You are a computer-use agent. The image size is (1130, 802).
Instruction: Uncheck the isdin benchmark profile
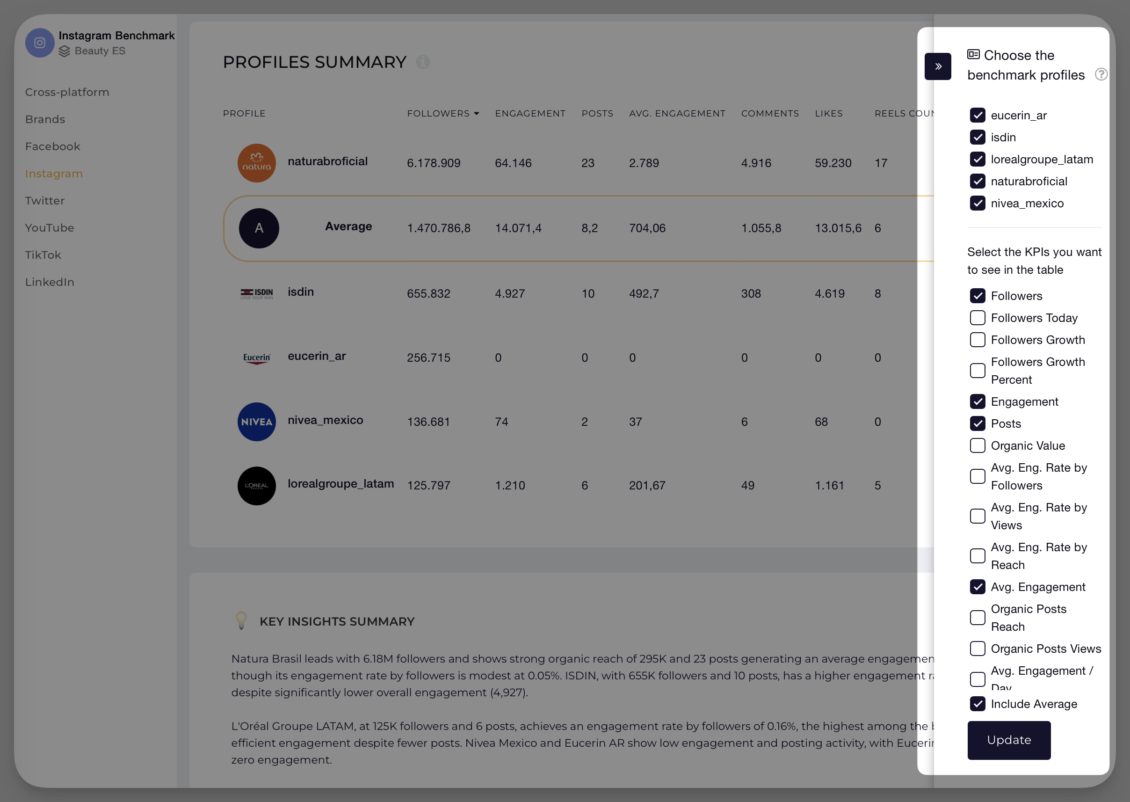point(978,137)
